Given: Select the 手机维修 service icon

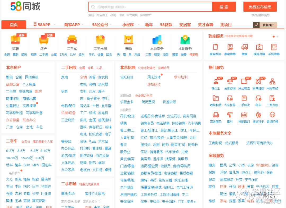Looking at the screenshot, I should pyautogui.click(x=274, y=47).
